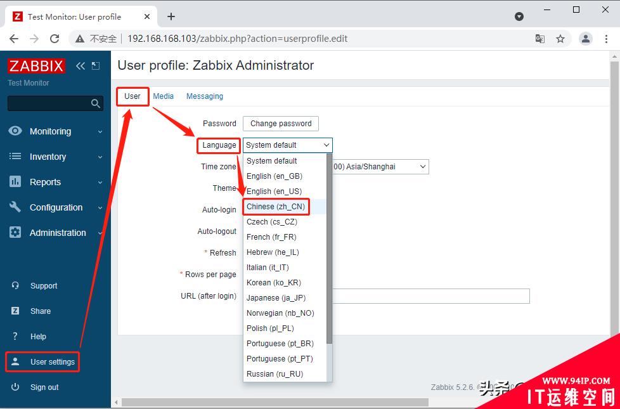Screen dimensions: 620x409
Task: Click the browser address bar URL
Action: pos(237,39)
